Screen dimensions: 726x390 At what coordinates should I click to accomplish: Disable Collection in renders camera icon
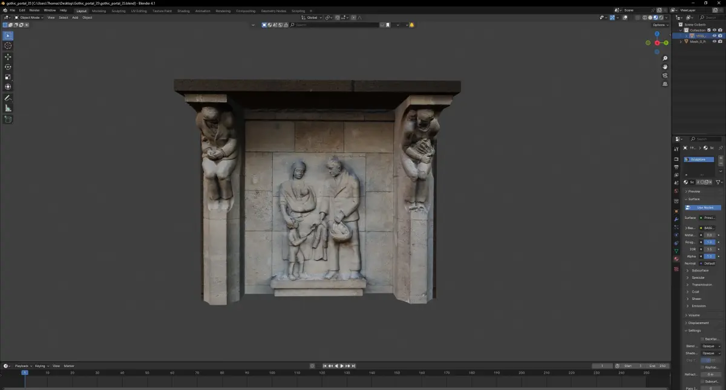click(720, 30)
